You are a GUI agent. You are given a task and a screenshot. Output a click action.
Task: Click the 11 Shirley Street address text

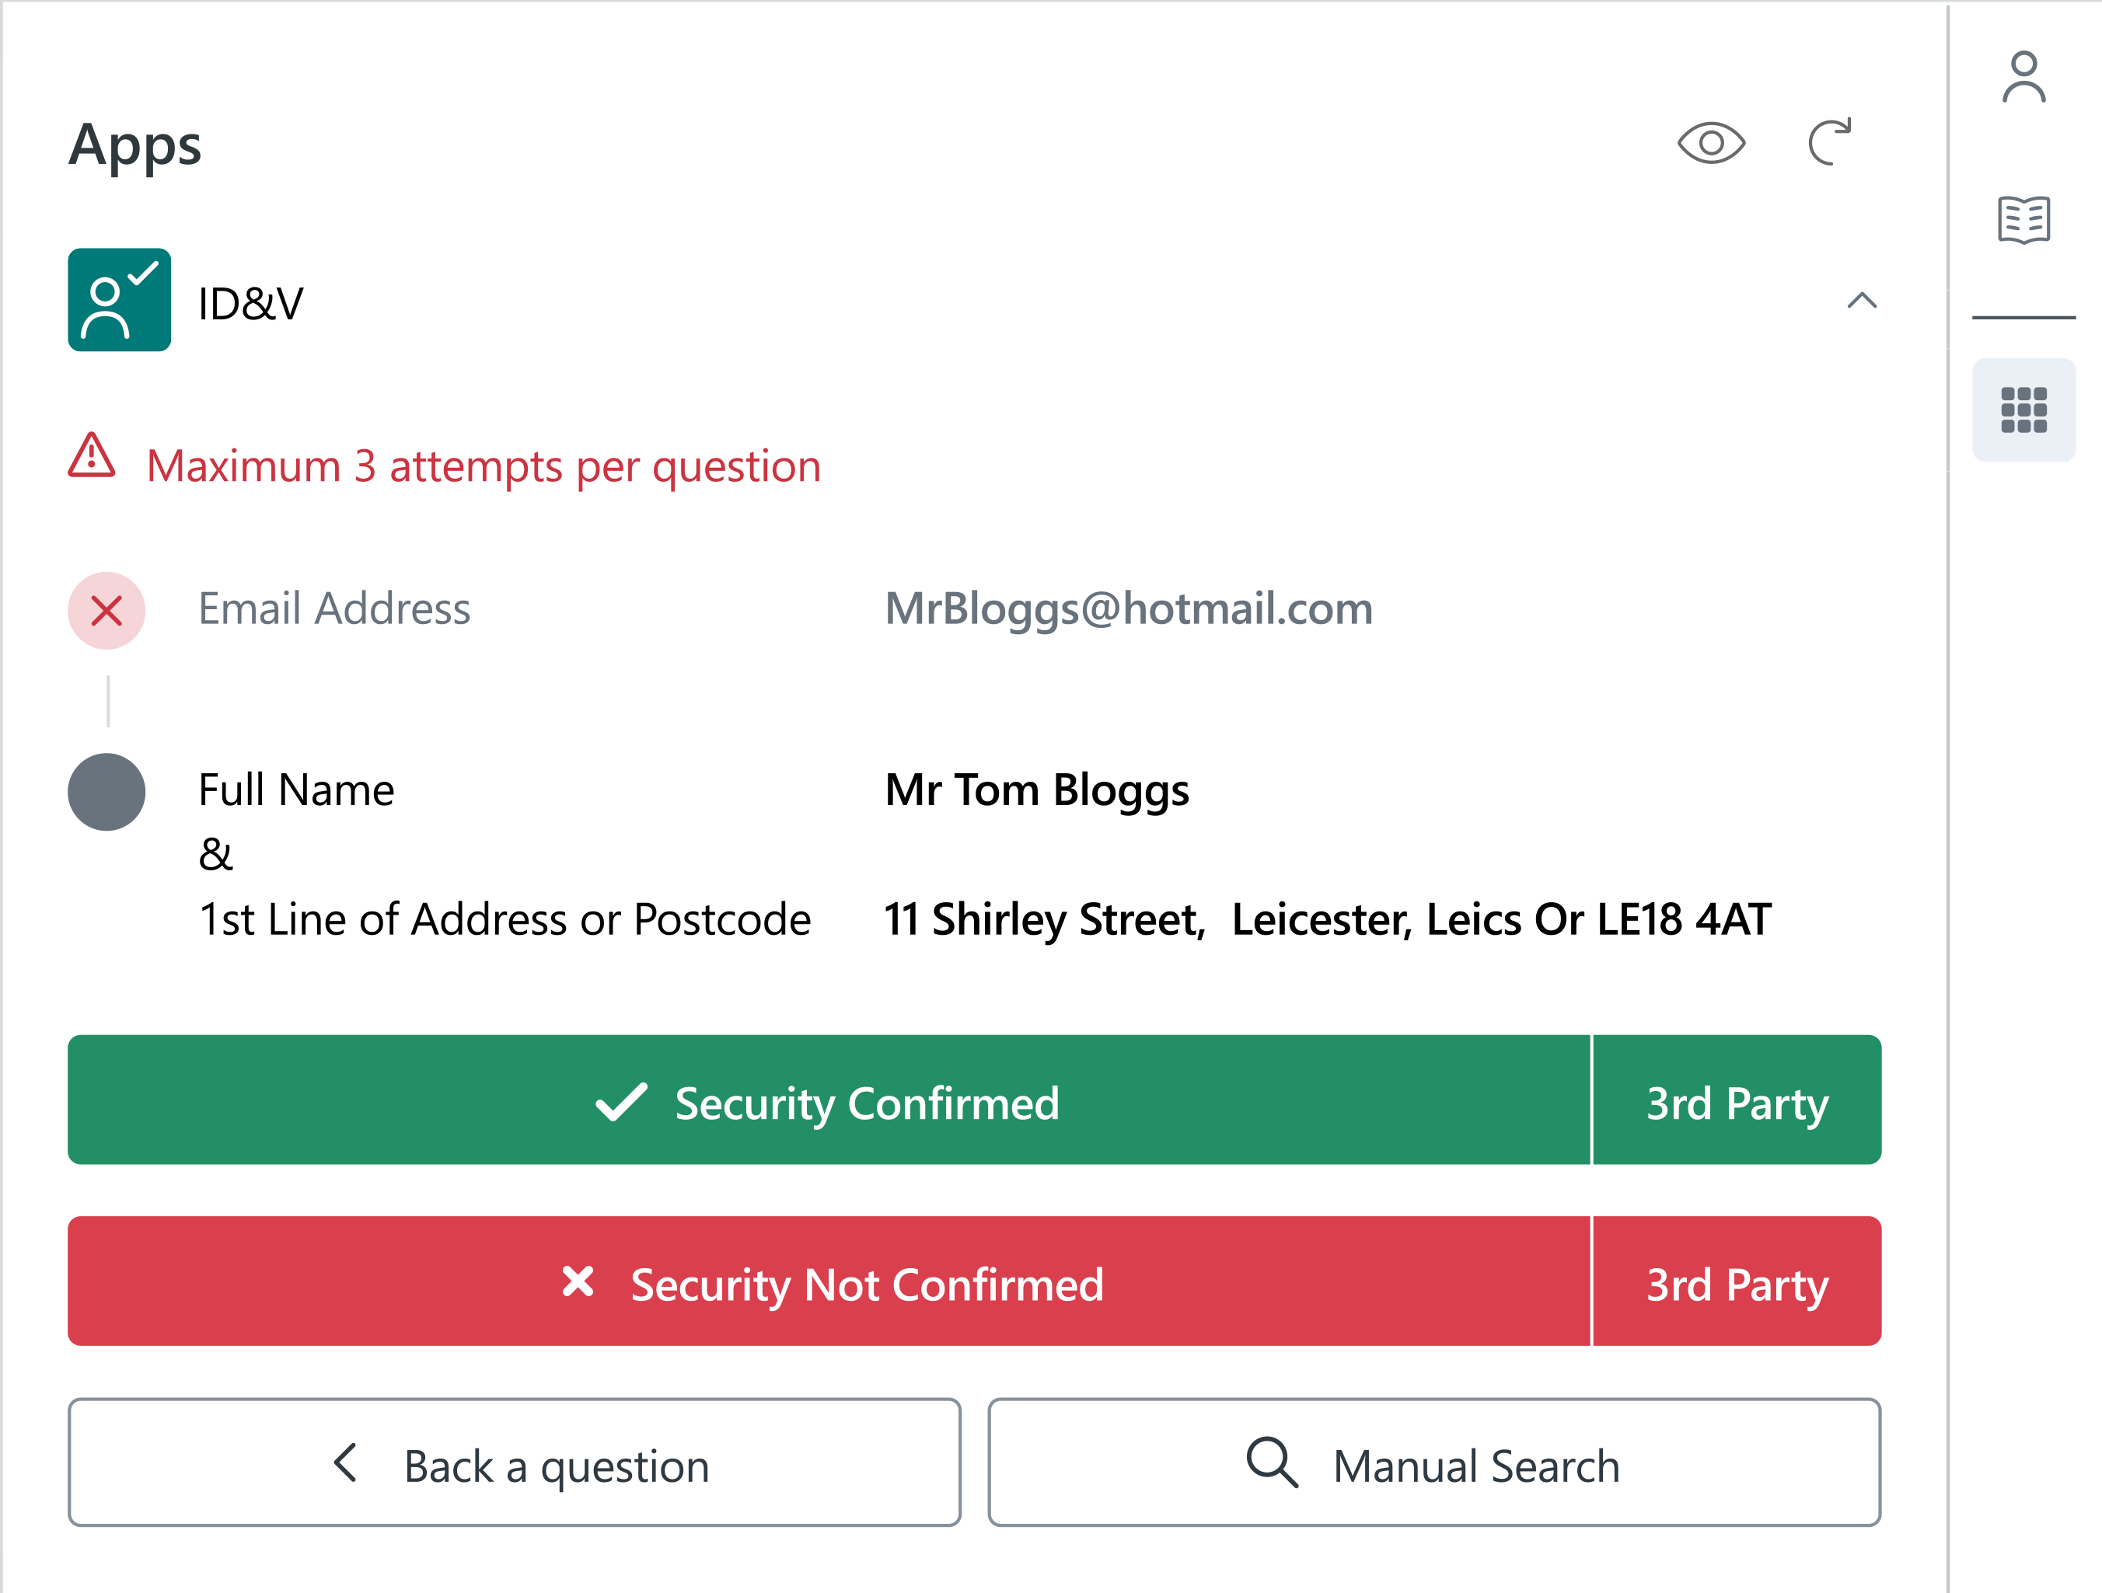click(x=1043, y=919)
